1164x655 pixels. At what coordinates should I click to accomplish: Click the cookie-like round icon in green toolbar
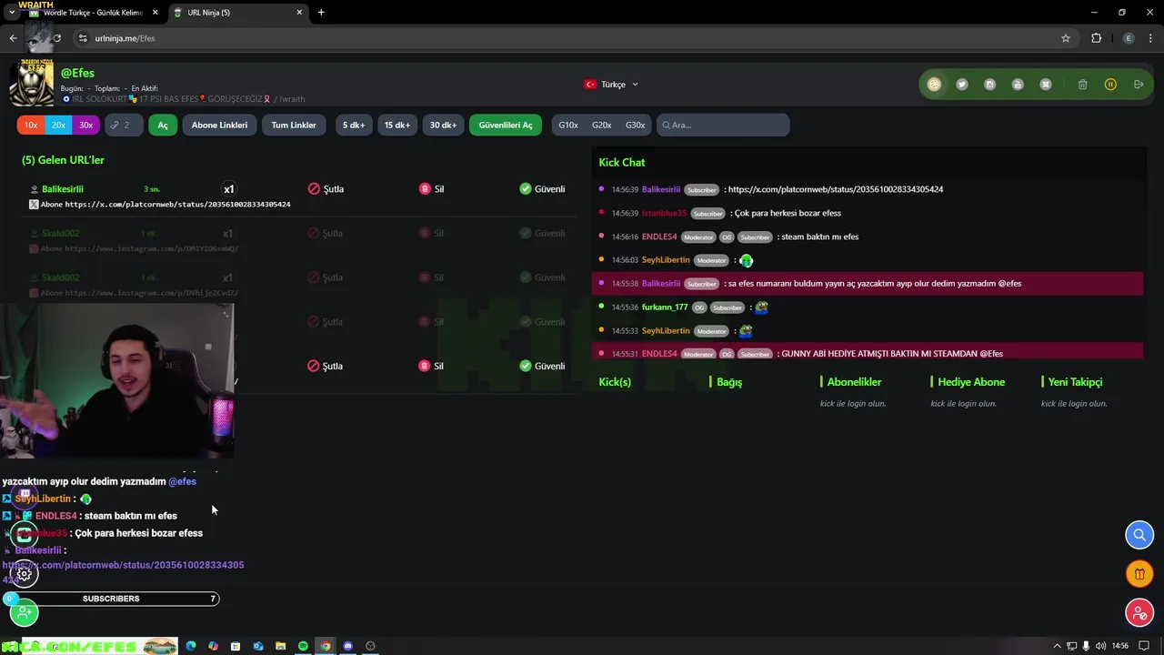(934, 85)
